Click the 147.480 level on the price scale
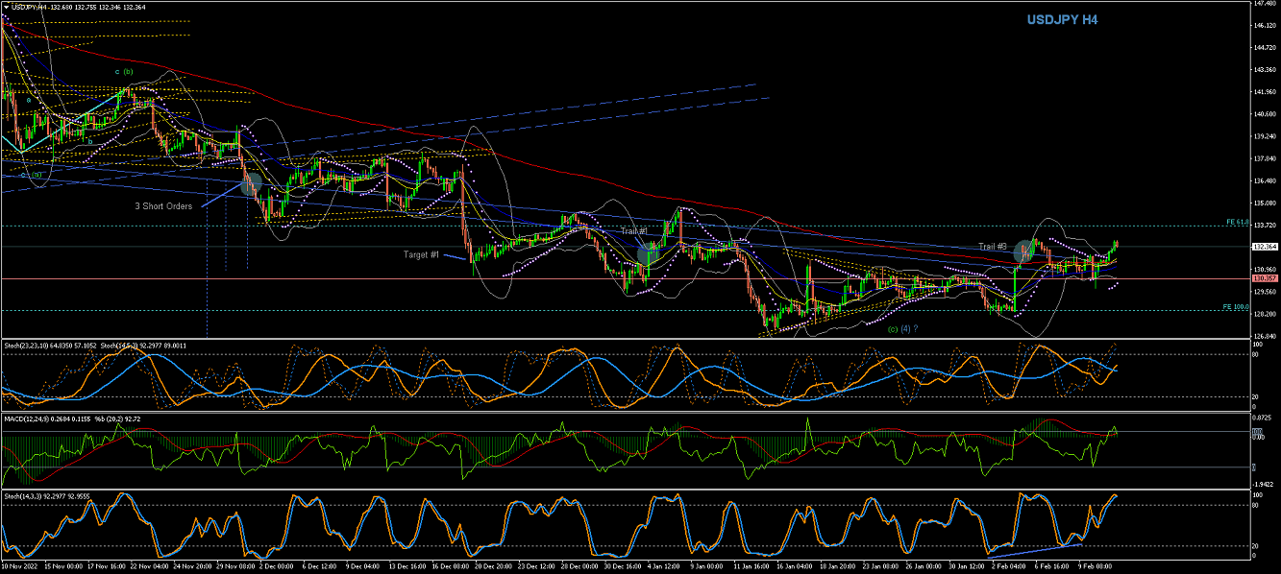Image resolution: width=1281 pixels, height=574 pixels. pos(1264,4)
